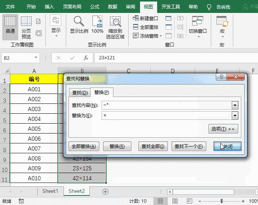Open a new window (新建窗口)

point(145,18)
